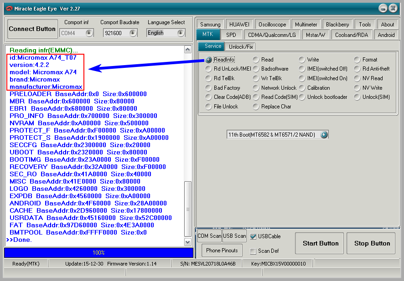Screen dimensions: 404x281
Task: Click the Miracle Eagle Eye app icon
Action: click(x=9, y=9)
